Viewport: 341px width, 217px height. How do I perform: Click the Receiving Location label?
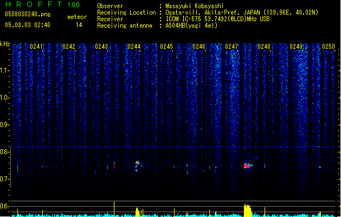coord(126,12)
